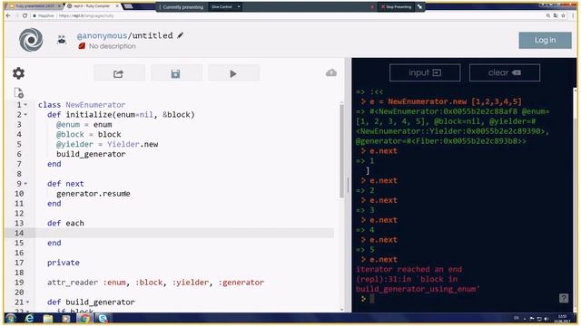This screenshot has width=581, height=326.
Task: Click the clear console button
Action: click(505, 72)
